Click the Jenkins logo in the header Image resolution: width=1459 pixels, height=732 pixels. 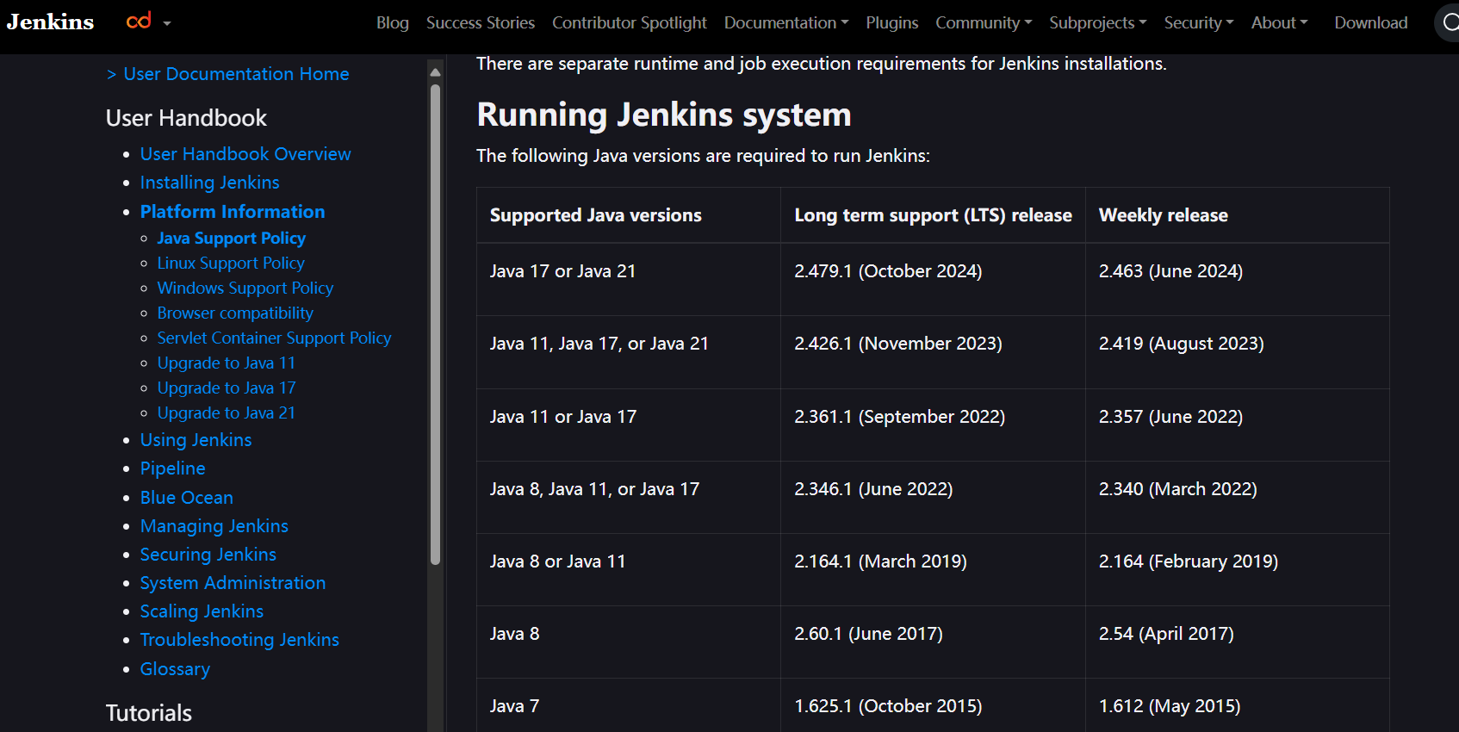point(50,22)
